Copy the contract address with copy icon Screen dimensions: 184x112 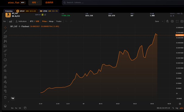(182, 14)
